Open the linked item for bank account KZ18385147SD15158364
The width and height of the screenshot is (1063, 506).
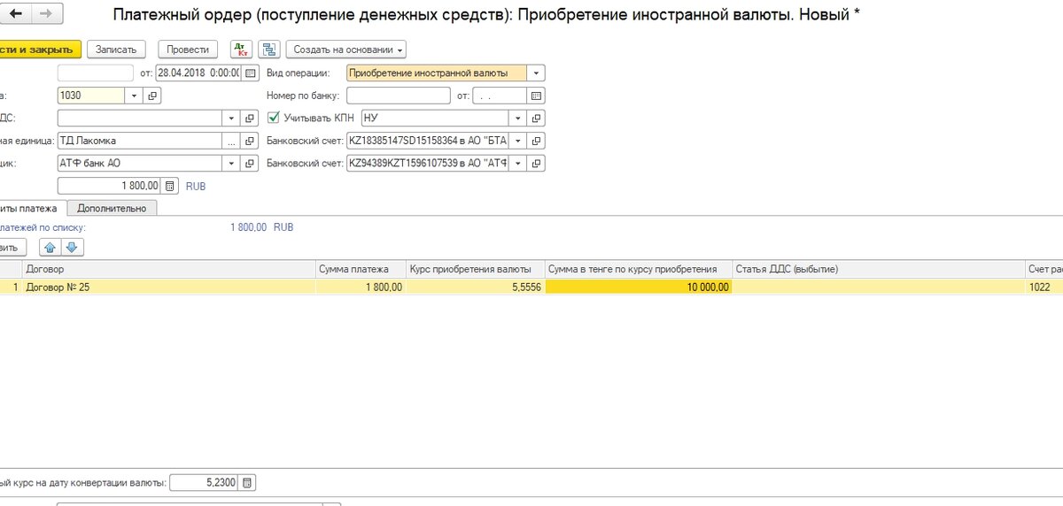click(537, 141)
